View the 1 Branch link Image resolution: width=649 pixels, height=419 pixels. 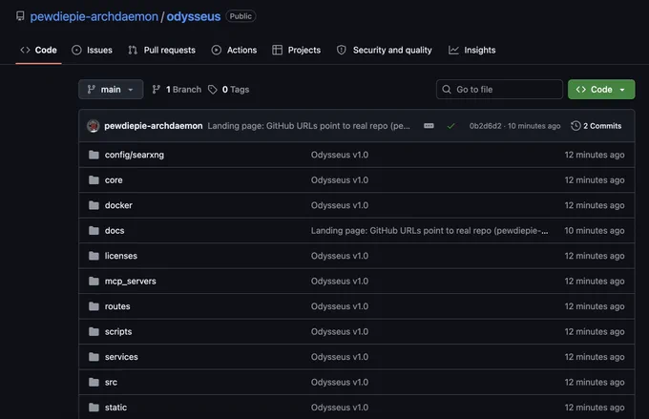click(177, 90)
